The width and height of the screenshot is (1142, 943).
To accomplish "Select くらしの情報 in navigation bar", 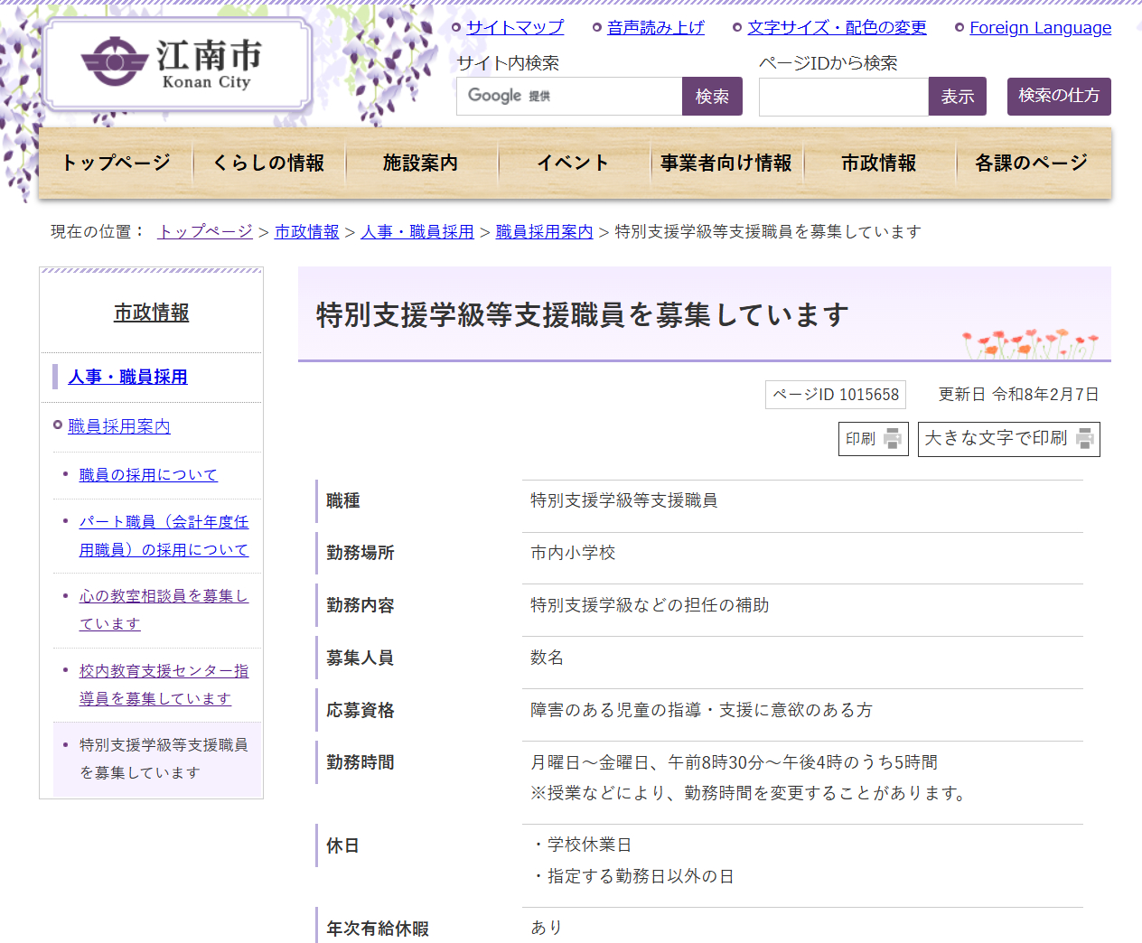I will coord(268,163).
